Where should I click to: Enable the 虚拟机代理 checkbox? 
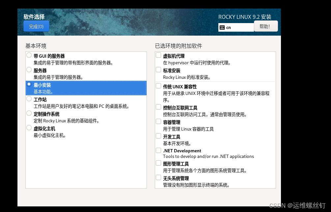(158, 55)
